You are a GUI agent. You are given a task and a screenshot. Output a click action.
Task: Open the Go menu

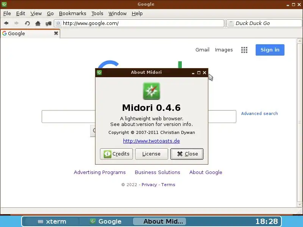coord(50,14)
